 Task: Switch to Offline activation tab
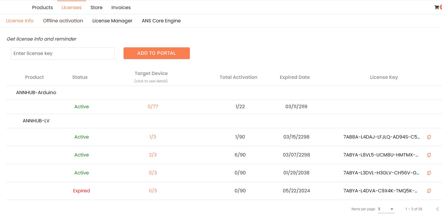point(63,21)
